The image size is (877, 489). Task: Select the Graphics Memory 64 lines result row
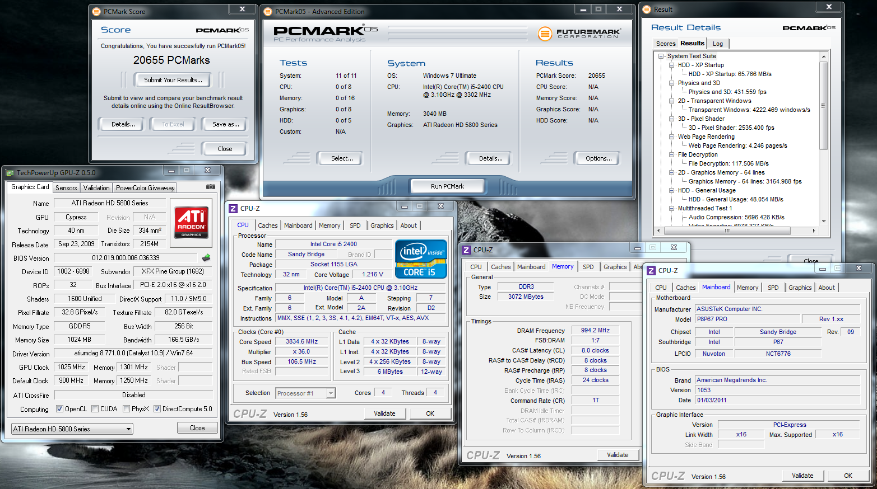pos(745,181)
